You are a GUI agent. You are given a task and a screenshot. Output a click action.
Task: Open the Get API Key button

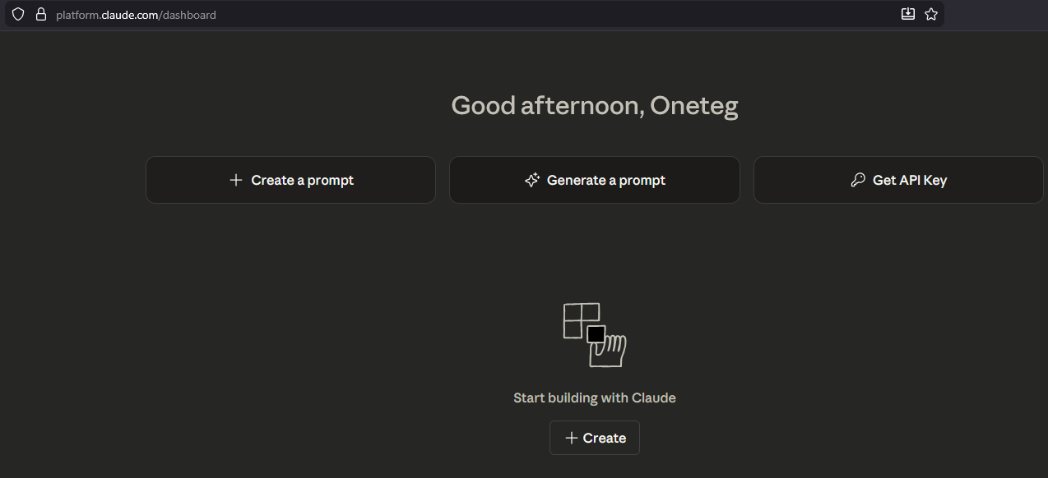898,180
